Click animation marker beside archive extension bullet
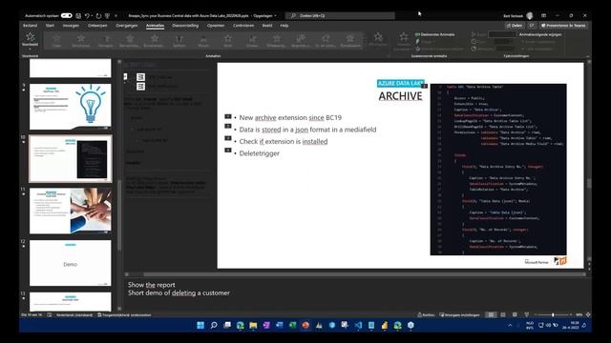This screenshot has height=343, width=611. tap(228, 116)
